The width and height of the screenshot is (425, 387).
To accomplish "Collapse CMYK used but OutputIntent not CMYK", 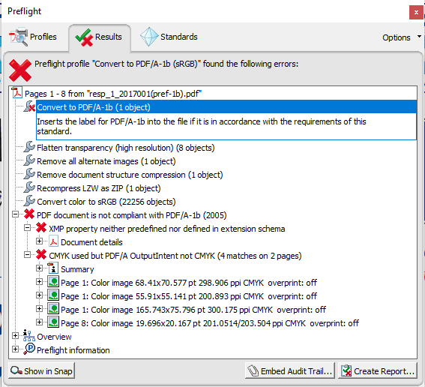I will [28, 255].
